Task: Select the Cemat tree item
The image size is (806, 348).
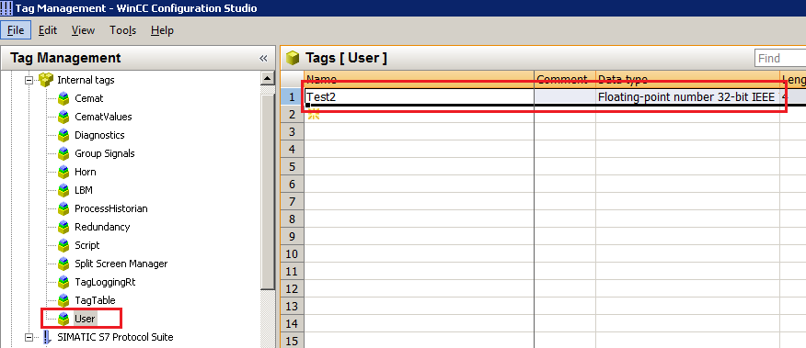Action: [x=89, y=98]
